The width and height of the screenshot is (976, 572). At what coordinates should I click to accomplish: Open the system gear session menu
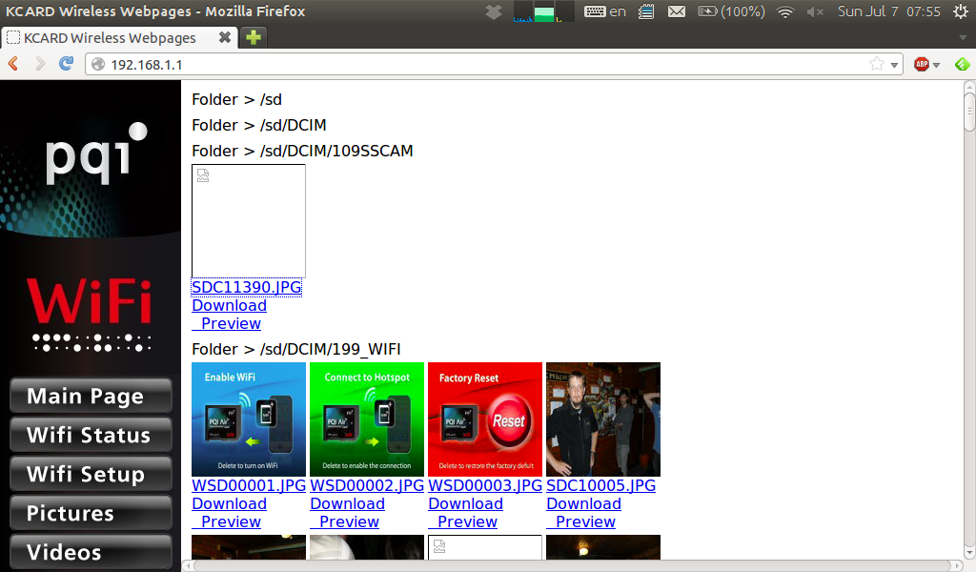961,11
